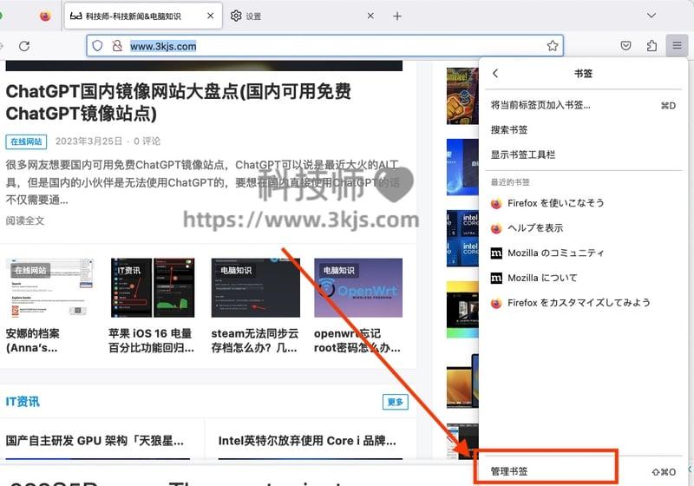The width and height of the screenshot is (694, 486).
Task: Click 阅读全文 read more link
Action: click(x=25, y=220)
